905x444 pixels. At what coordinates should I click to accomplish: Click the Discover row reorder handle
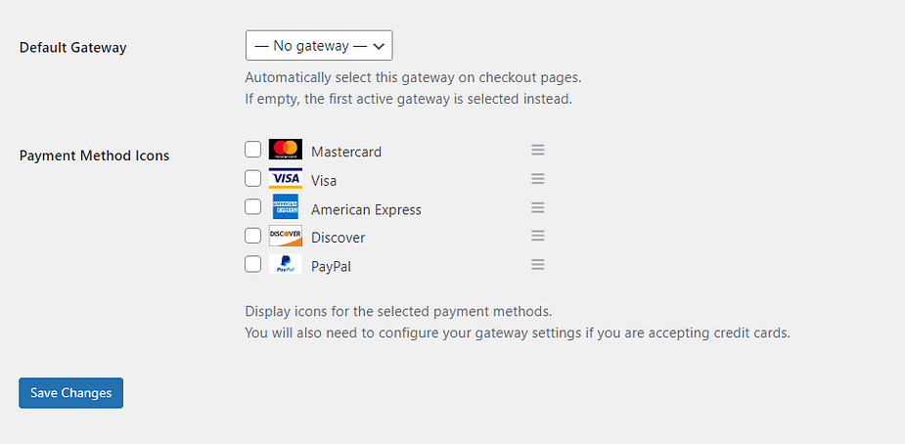(x=538, y=236)
